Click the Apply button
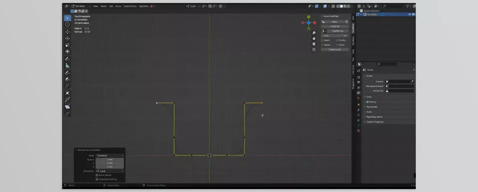478x192 pixels. pos(335,21)
